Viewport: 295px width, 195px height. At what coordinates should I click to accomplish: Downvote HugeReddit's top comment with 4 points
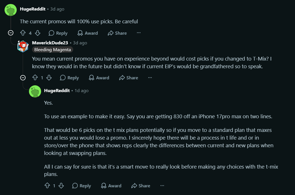[x=38, y=33]
